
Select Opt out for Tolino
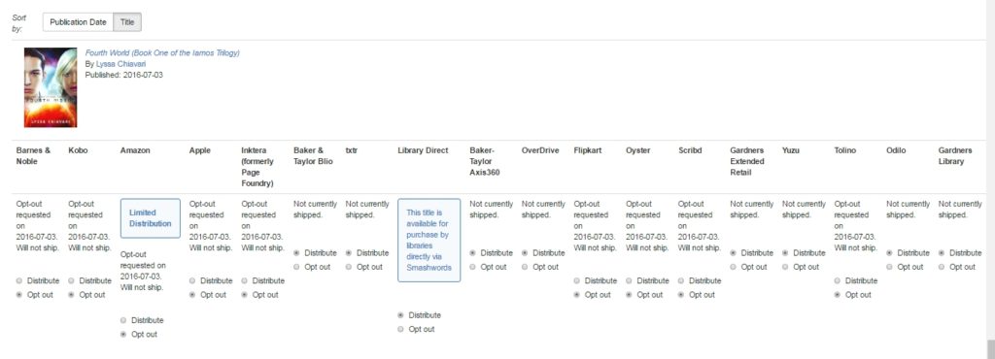tap(837, 294)
